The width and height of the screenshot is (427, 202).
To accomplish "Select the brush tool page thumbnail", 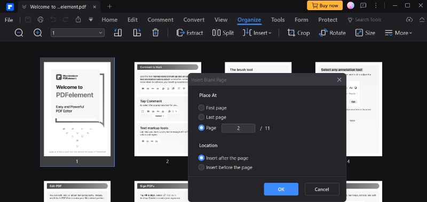I will point(258,68).
